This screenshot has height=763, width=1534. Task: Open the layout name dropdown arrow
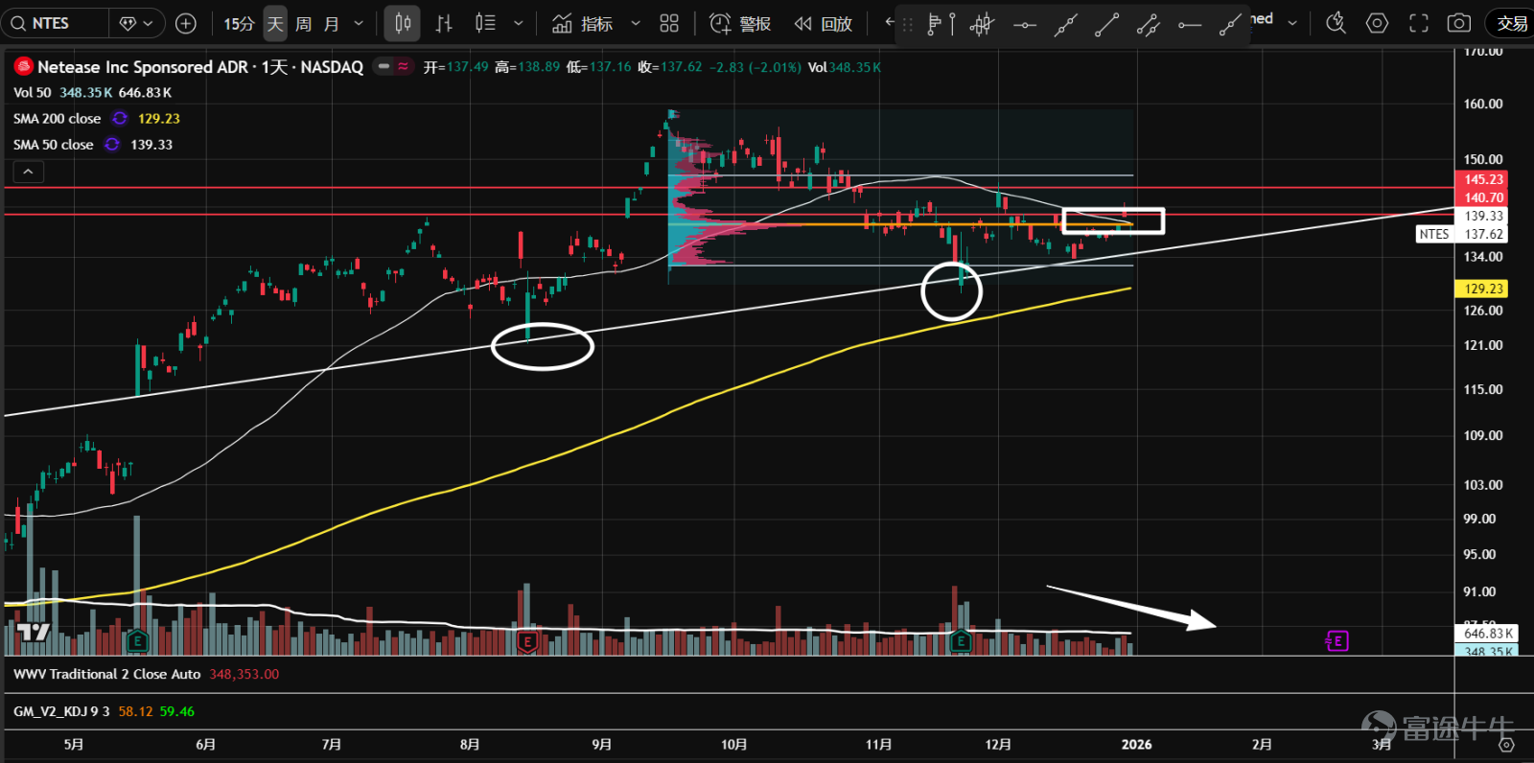1292,22
